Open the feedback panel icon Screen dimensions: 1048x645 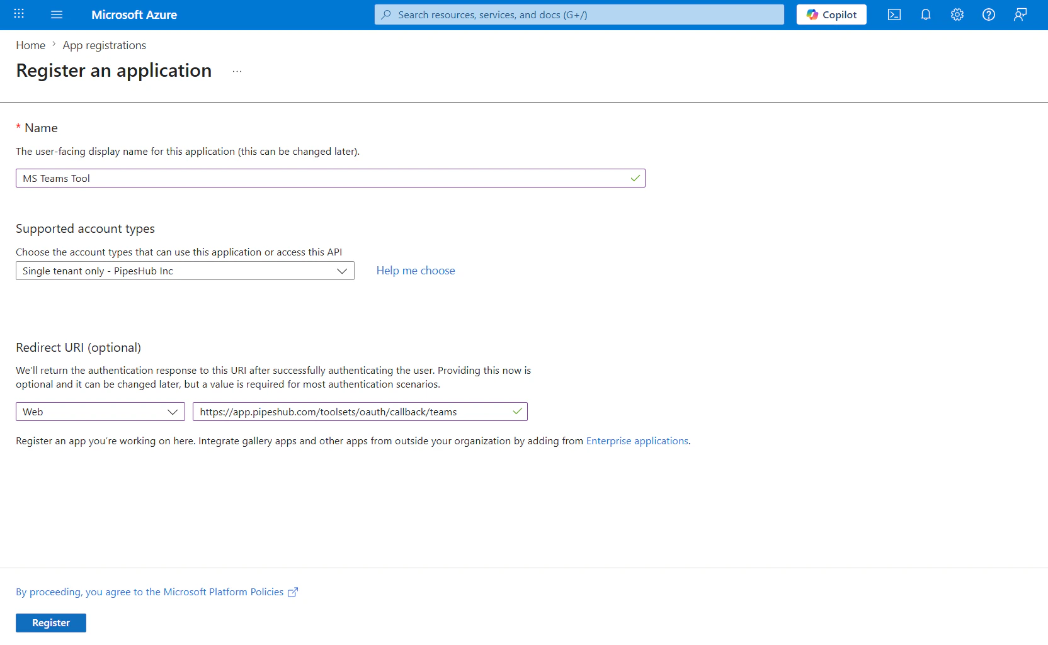[x=1020, y=14]
